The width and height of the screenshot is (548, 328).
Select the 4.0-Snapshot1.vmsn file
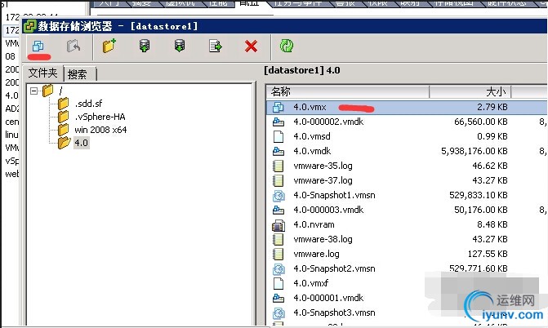coord(334,195)
